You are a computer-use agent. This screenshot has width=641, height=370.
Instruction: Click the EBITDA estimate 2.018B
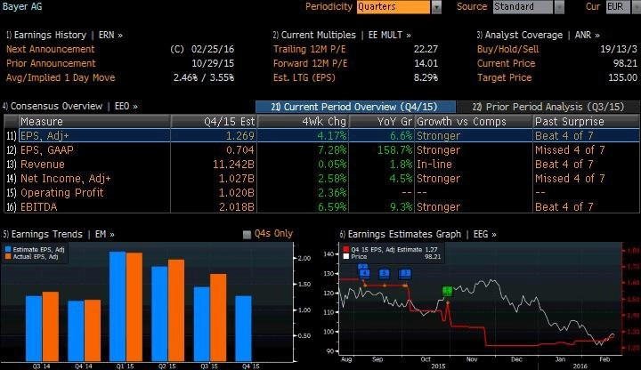pos(237,207)
